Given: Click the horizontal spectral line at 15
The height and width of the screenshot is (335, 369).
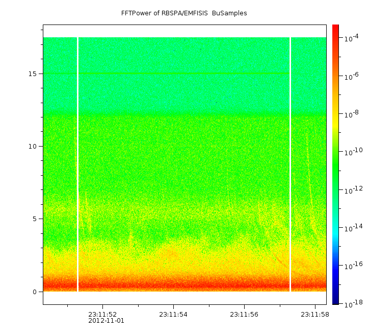Looking at the screenshot, I should coord(183,74).
